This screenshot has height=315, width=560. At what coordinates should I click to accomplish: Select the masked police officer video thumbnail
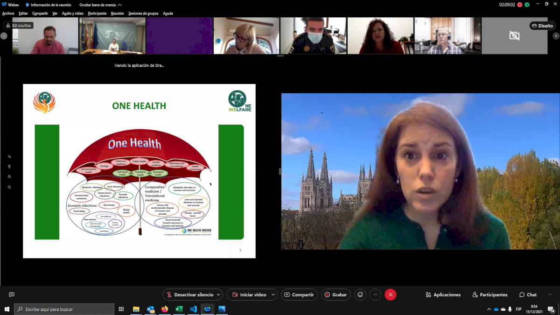coord(313,36)
